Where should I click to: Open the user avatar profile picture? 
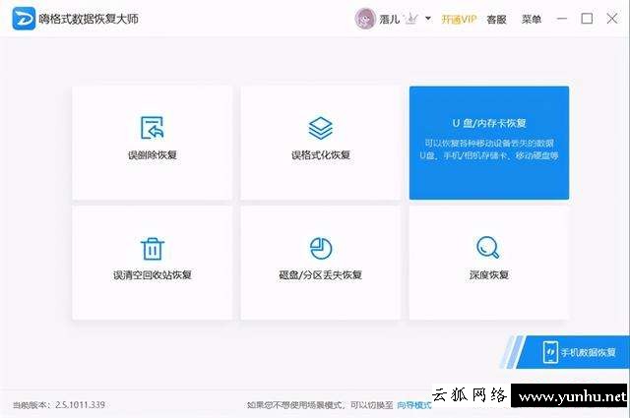[365, 19]
